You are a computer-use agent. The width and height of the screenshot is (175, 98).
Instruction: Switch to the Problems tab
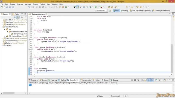pyautogui.click(x=33, y=80)
